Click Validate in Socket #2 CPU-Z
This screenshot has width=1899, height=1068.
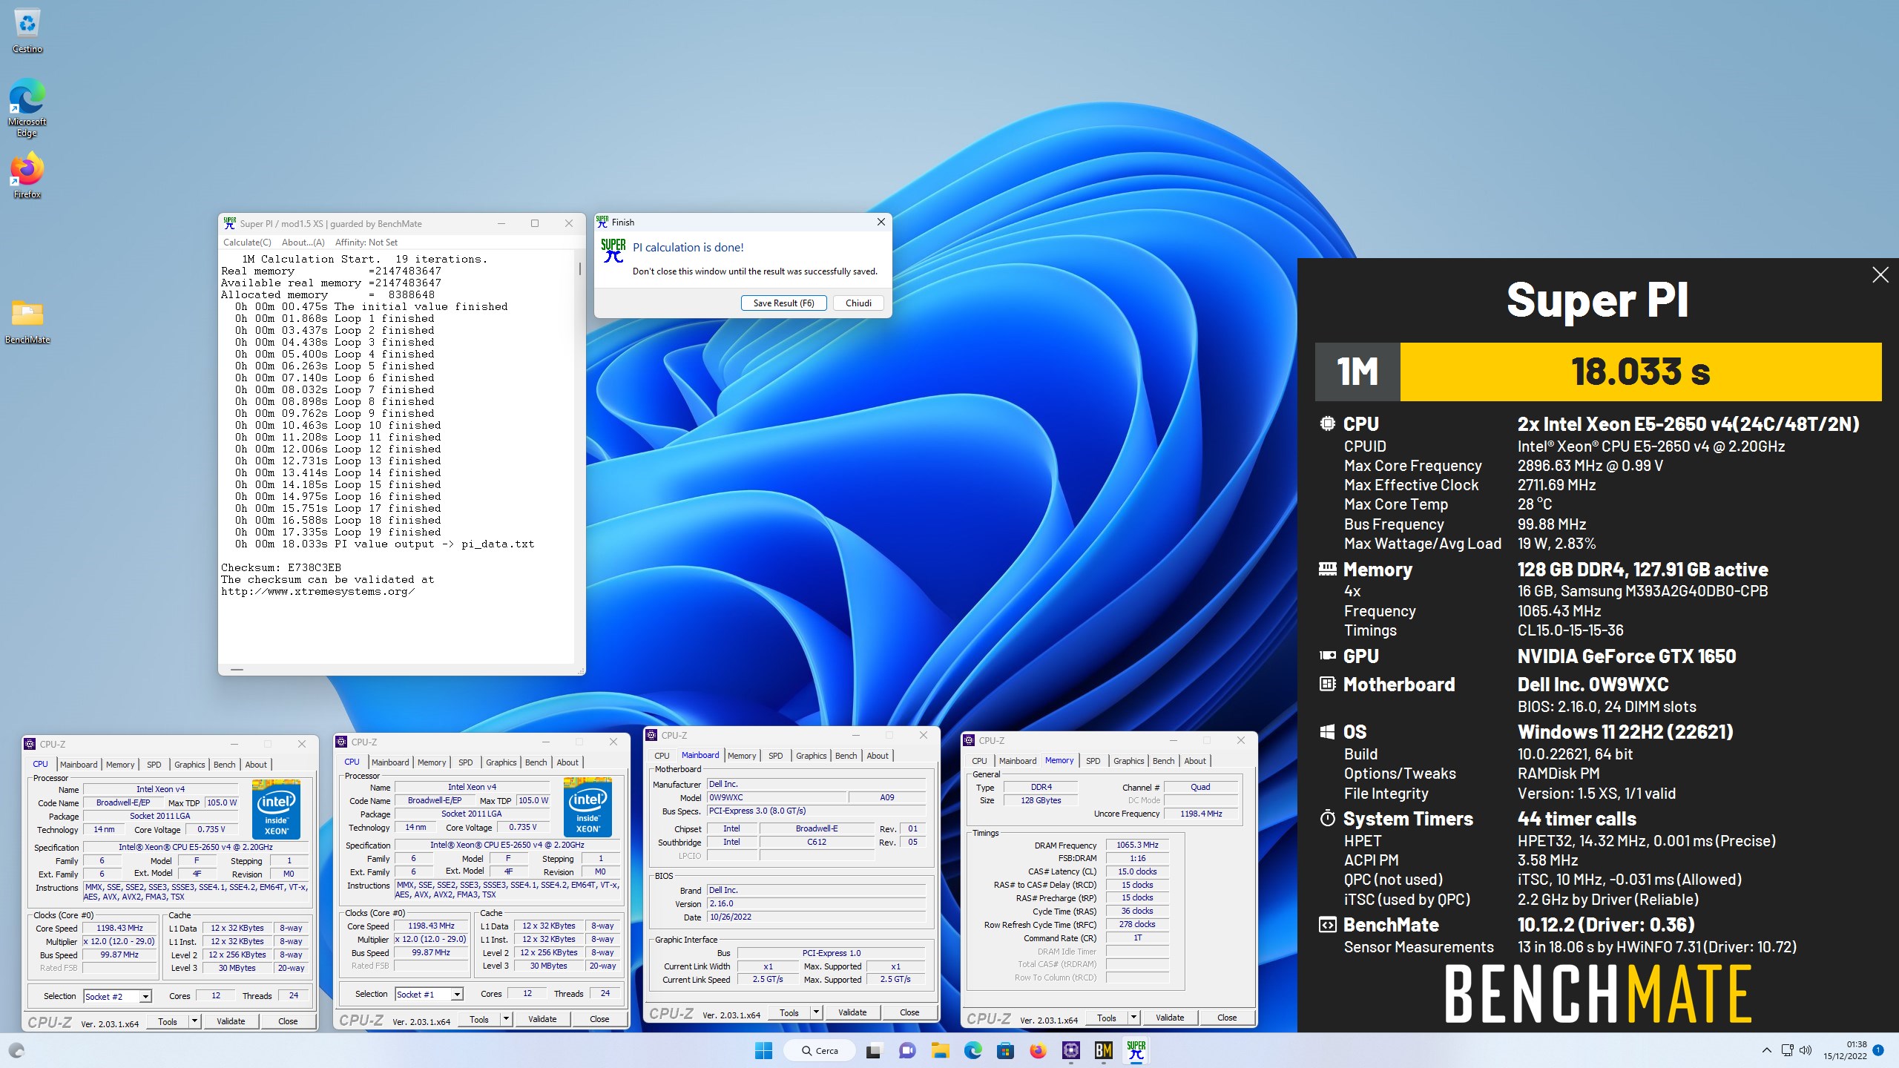231,1021
